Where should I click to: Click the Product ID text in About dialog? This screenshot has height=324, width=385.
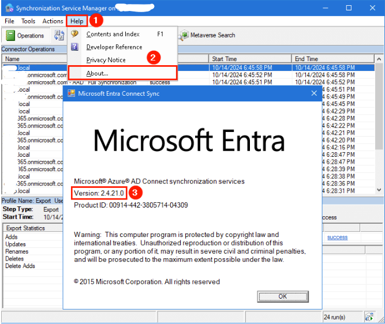pyautogui.click(x=131, y=205)
